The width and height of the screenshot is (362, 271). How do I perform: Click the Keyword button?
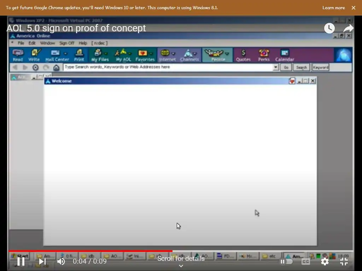[321, 67]
